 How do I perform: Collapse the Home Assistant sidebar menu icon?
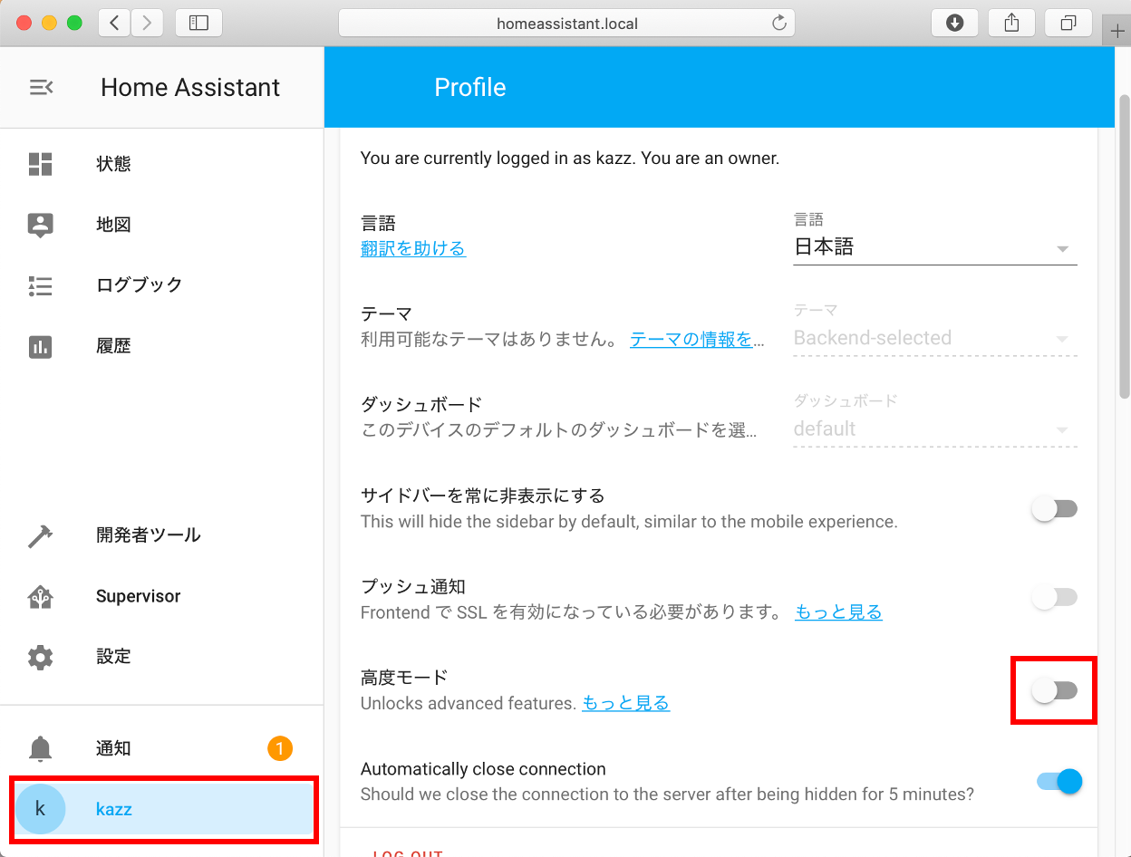[41, 87]
